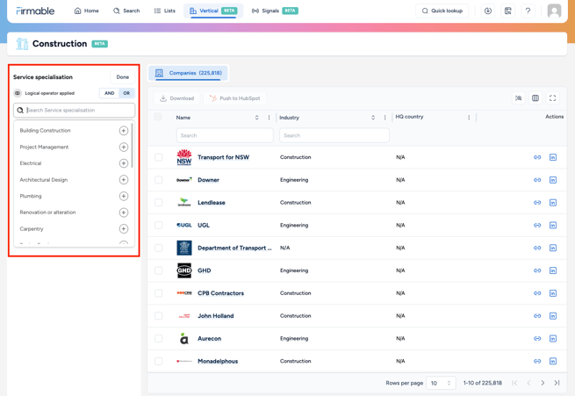Tick the Aurecon row checkbox
Screen dimensions: 575x396
tap(158, 338)
